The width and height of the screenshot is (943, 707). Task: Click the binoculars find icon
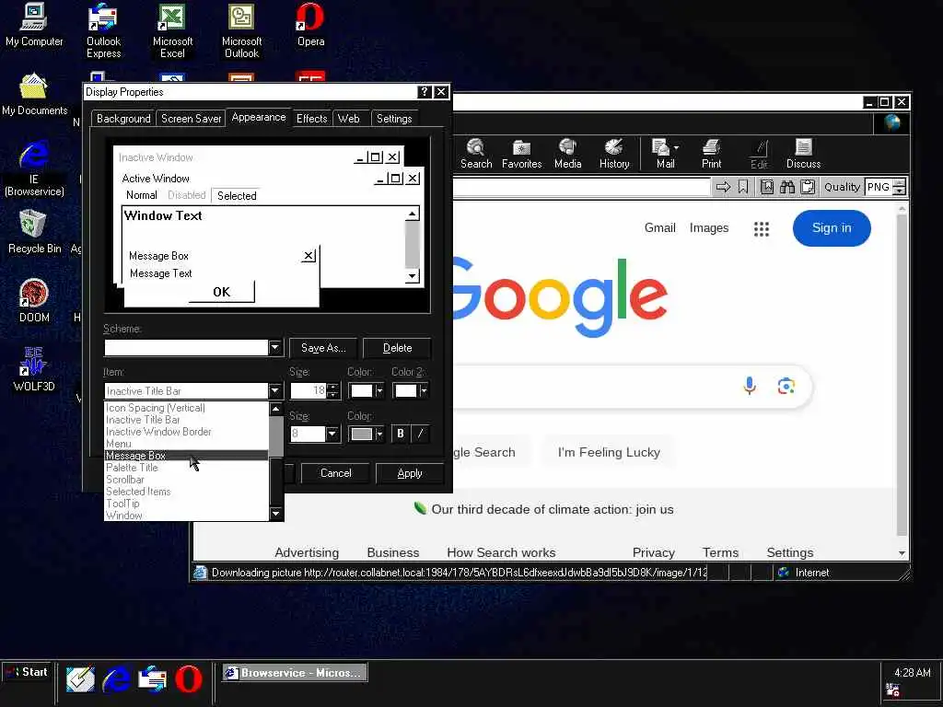click(786, 187)
